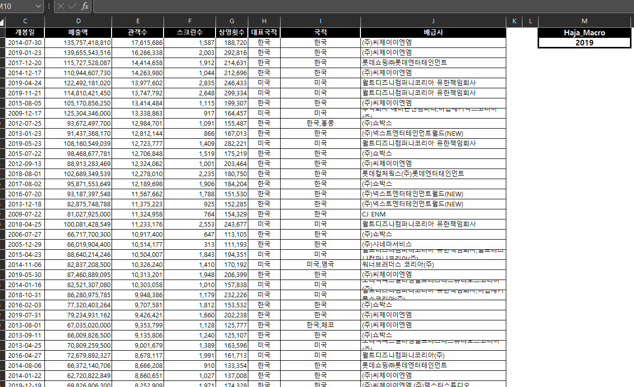Select column C header
Image resolution: width=634 pixels, height=387 pixels.
coord(25,22)
